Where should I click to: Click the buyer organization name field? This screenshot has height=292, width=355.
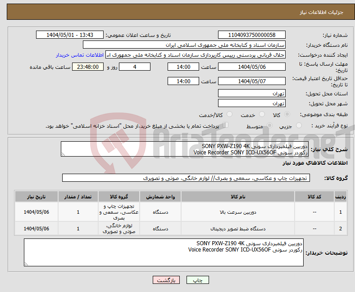[184, 45]
